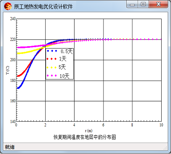The width and height of the screenshot is (171, 154).
Task: Maximize the geothermal design software window
Action: 143,4
